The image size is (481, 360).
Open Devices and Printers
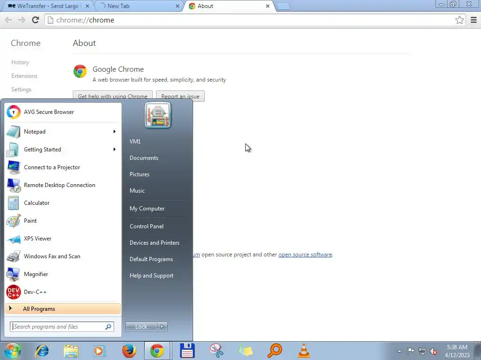(154, 243)
